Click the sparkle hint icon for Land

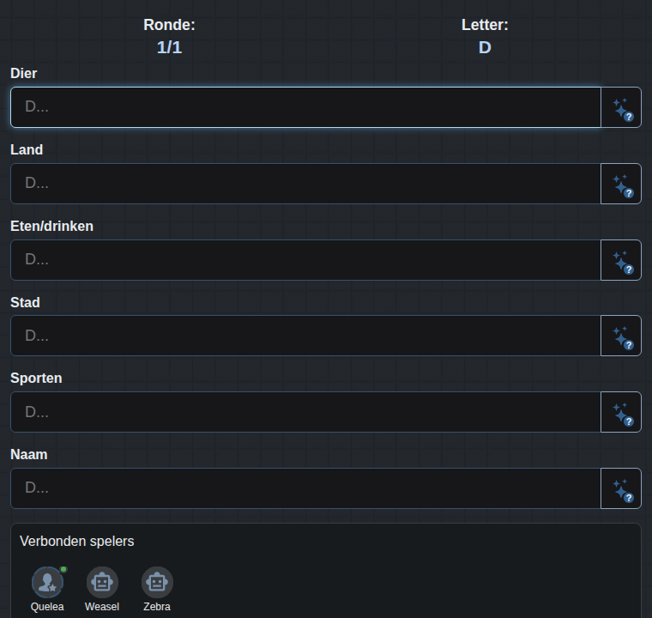pos(621,184)
